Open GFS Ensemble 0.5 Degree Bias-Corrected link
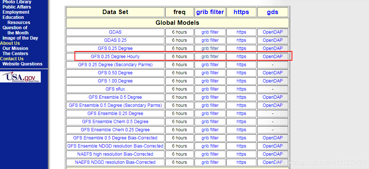The height and width of the screenshot is (169, 369). 115,138
